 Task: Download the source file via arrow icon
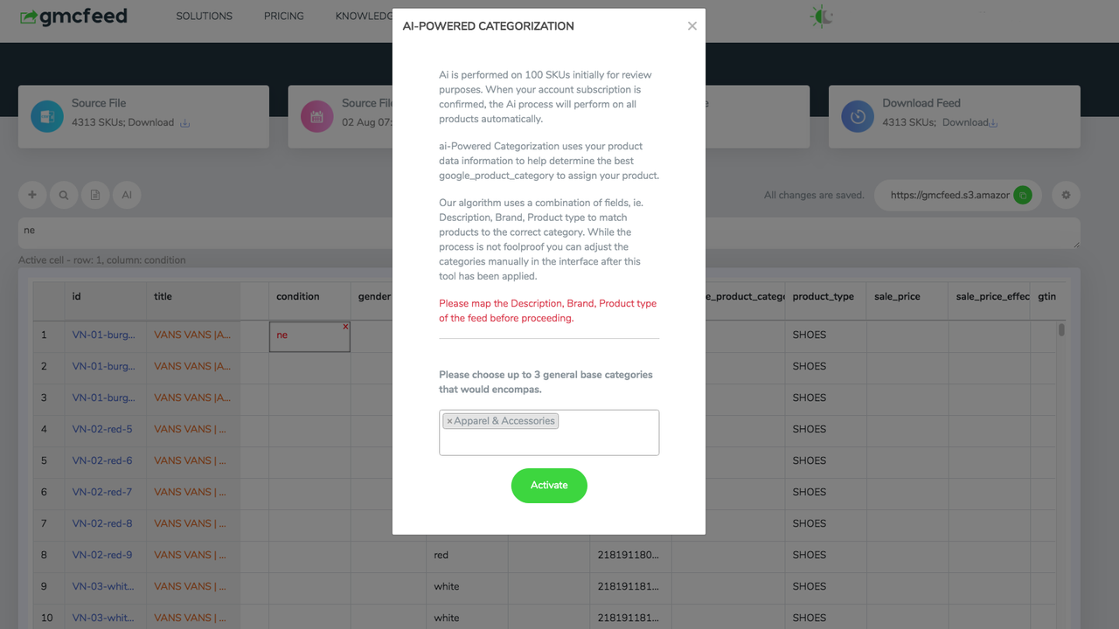click(x=184, y=123)
